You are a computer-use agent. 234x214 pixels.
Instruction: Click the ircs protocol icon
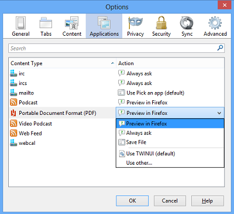coord(13,83)
